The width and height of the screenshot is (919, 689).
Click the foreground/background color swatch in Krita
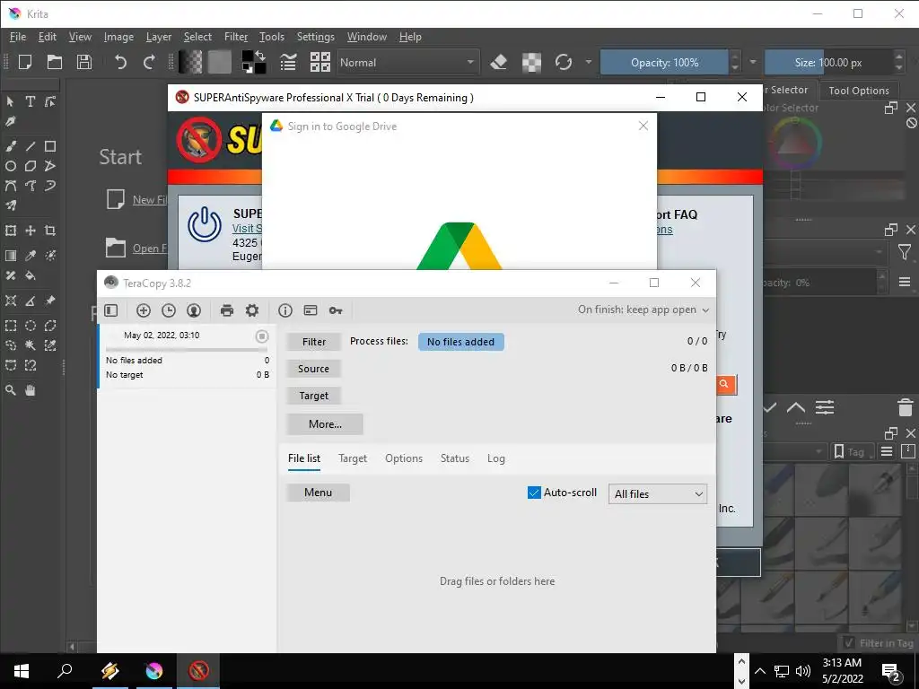254,62
